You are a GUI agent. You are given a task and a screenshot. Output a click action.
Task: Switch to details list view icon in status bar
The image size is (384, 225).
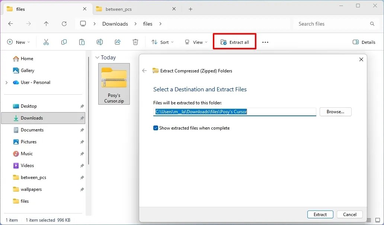pos(369,220)
